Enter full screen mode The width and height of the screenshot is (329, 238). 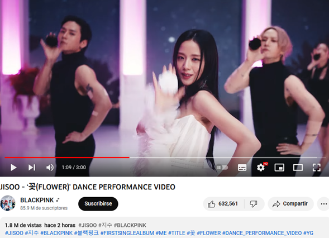point(316,168)
